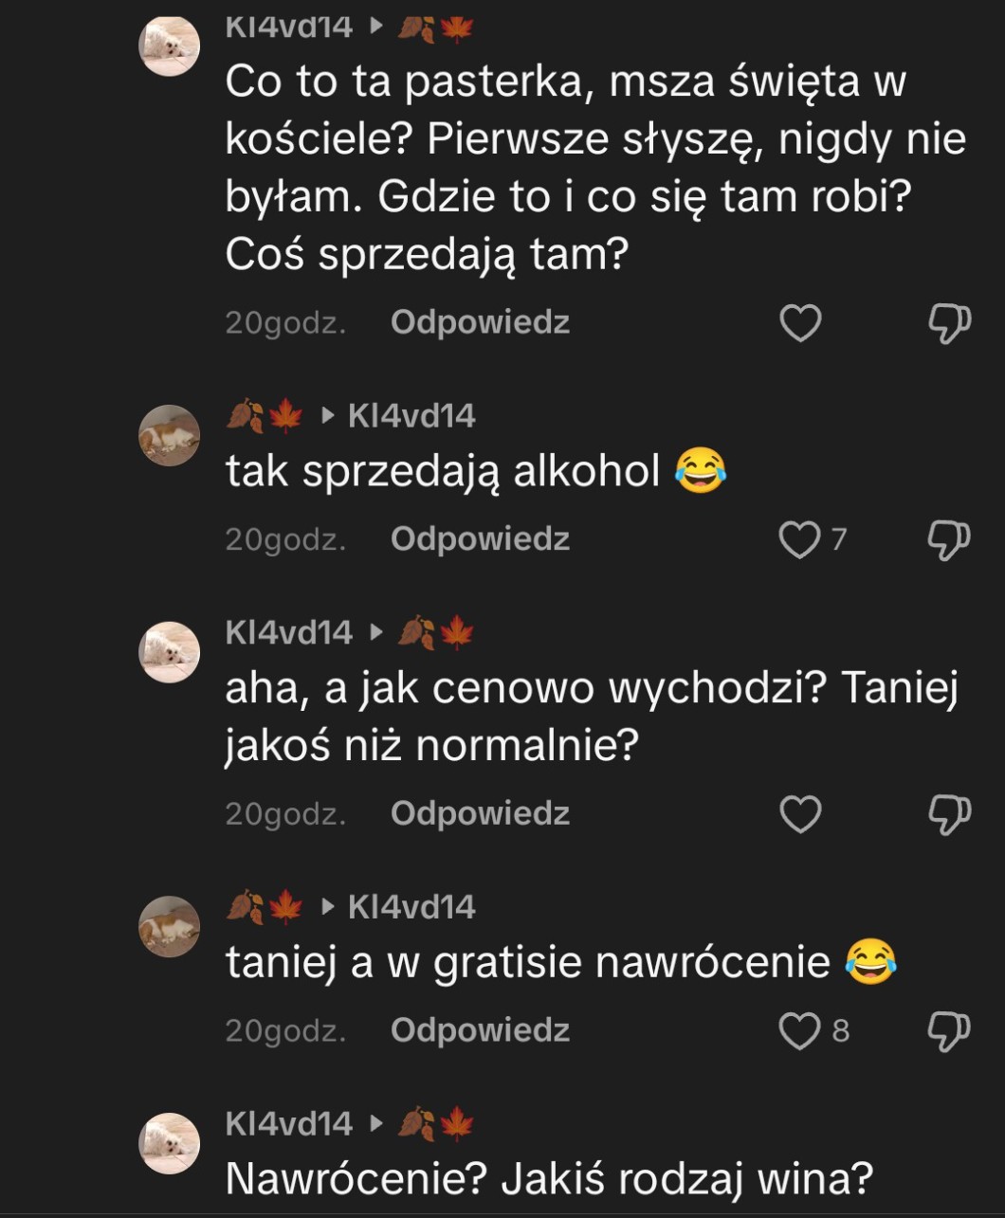Open avatar of 'Co to ta pasterka' commenter
1005x1218 pixels.
pyautogui.click(x=170, y=45)
